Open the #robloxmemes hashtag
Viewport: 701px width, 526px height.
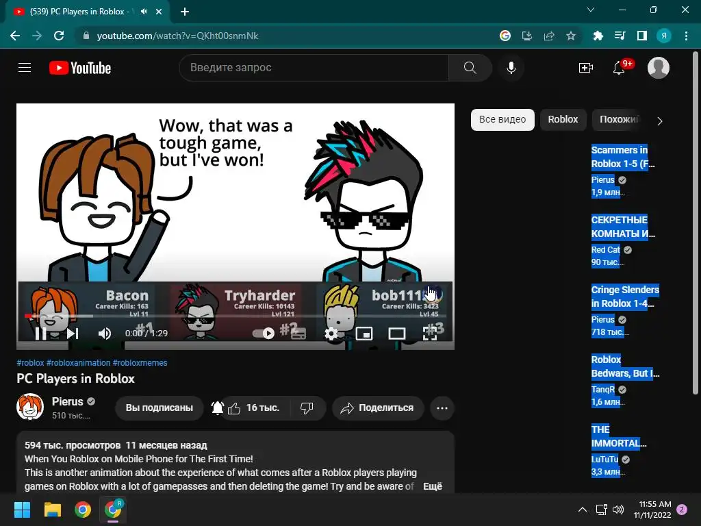tap(140, 363)
